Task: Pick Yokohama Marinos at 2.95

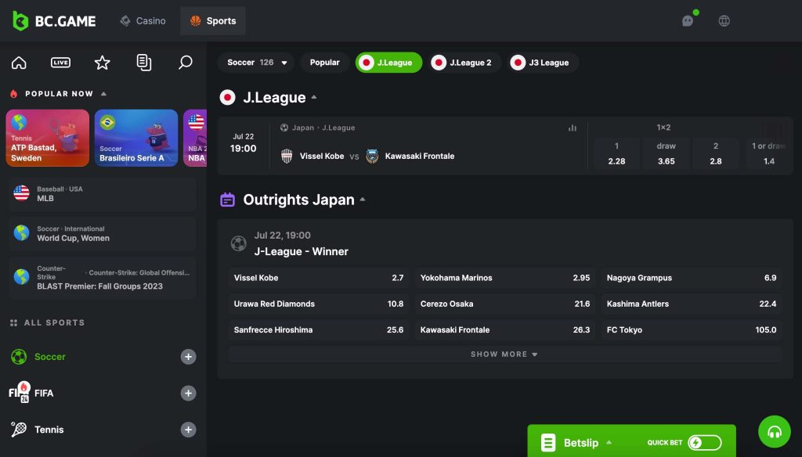Action: (505, 278)
